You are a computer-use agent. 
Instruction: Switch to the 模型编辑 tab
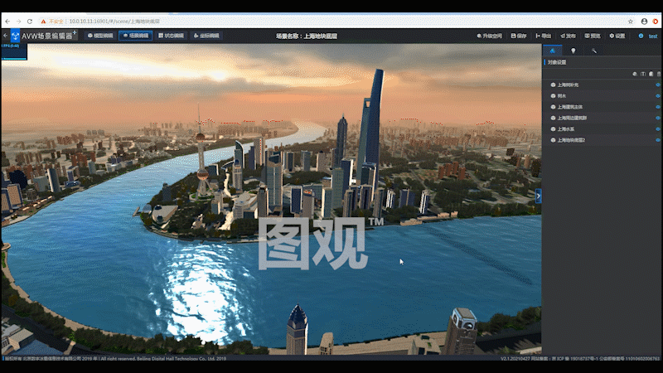click(100, 36)
